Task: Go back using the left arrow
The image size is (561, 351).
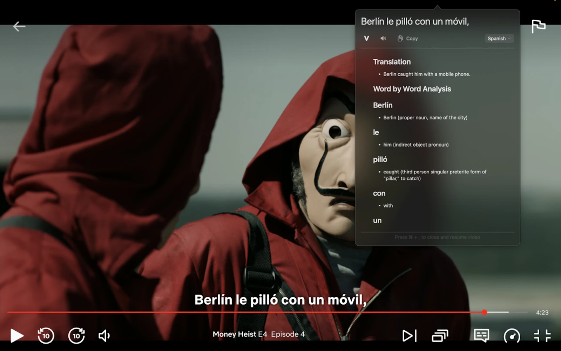Action: coord(19,26)
